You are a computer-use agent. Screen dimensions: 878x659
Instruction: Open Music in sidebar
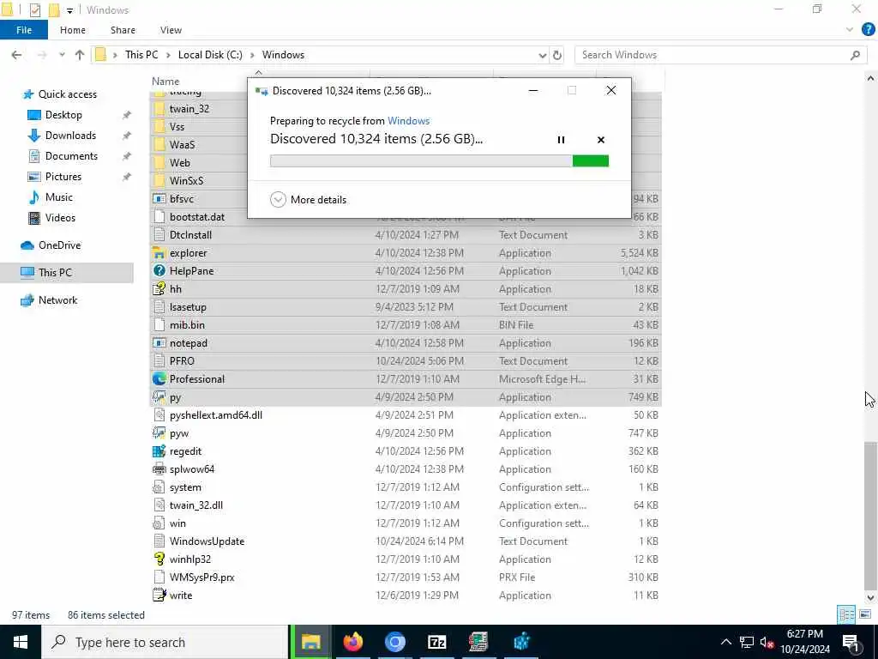pyautogui.click(x=58, y=197)
